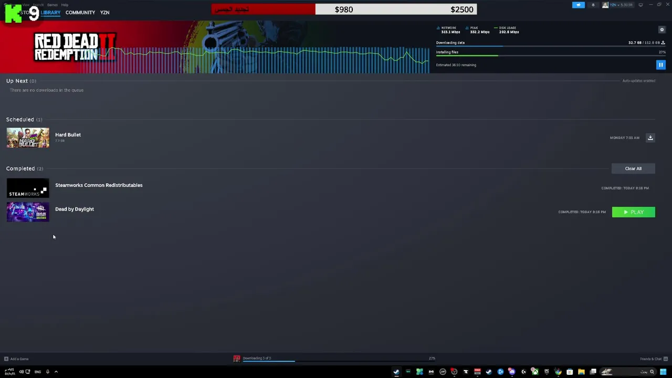The image size is (672, 378).
Task: Click Monday 7:03 AM scheduled time
Action: 625,138
